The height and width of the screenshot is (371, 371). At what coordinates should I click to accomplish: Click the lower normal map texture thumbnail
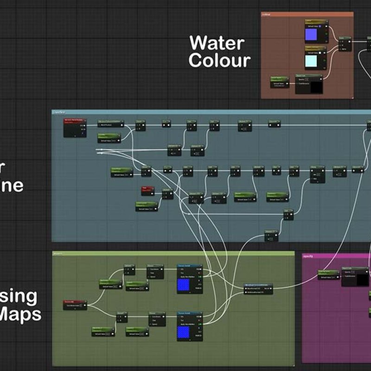click(x=184, y=331)
